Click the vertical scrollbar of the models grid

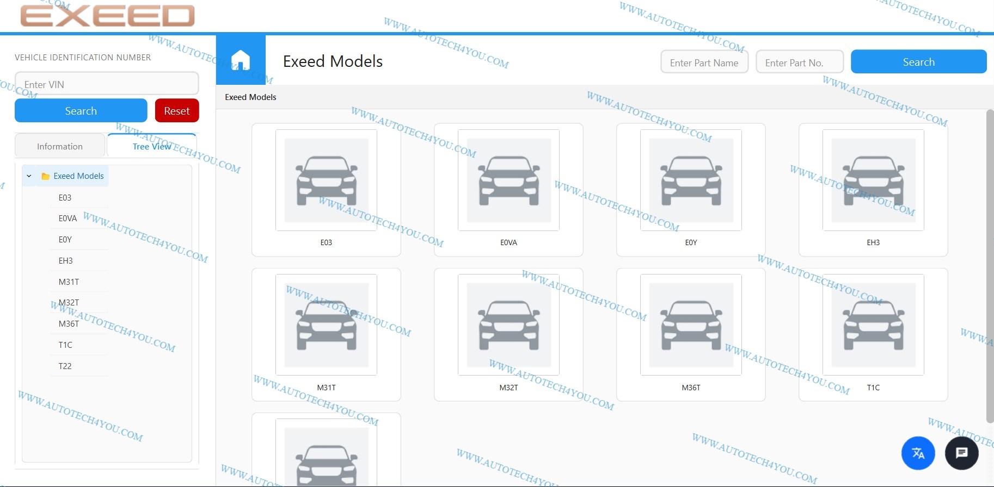click(990, 266)
